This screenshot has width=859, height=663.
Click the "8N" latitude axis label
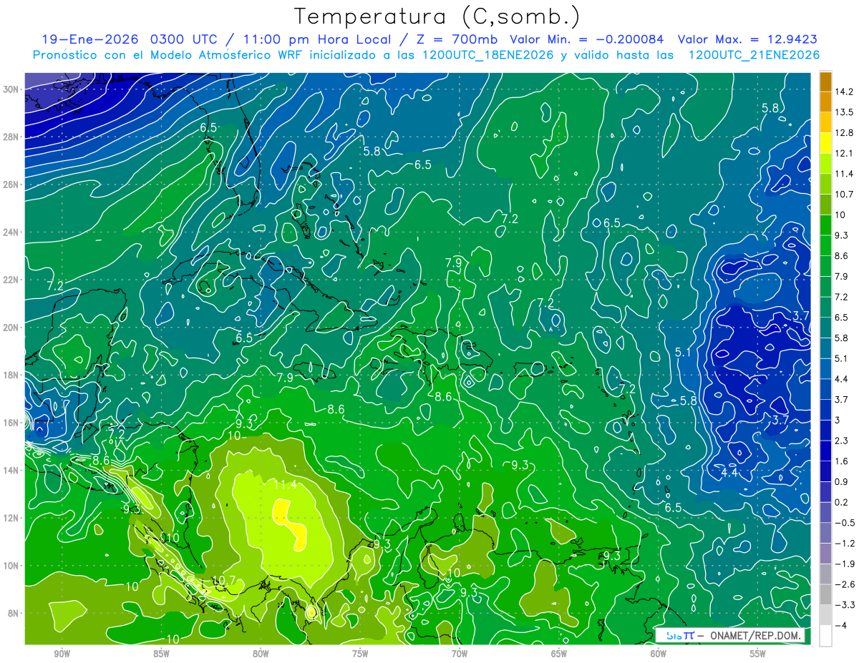coord(14,613)
